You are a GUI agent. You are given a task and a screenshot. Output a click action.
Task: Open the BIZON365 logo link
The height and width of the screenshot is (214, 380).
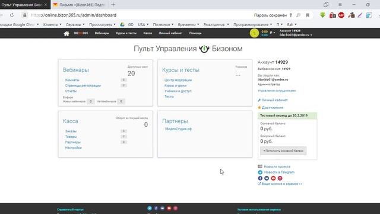(x=81, y=33)
